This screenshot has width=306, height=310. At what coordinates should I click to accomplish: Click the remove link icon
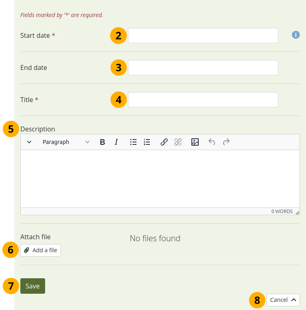pos(178,142)
